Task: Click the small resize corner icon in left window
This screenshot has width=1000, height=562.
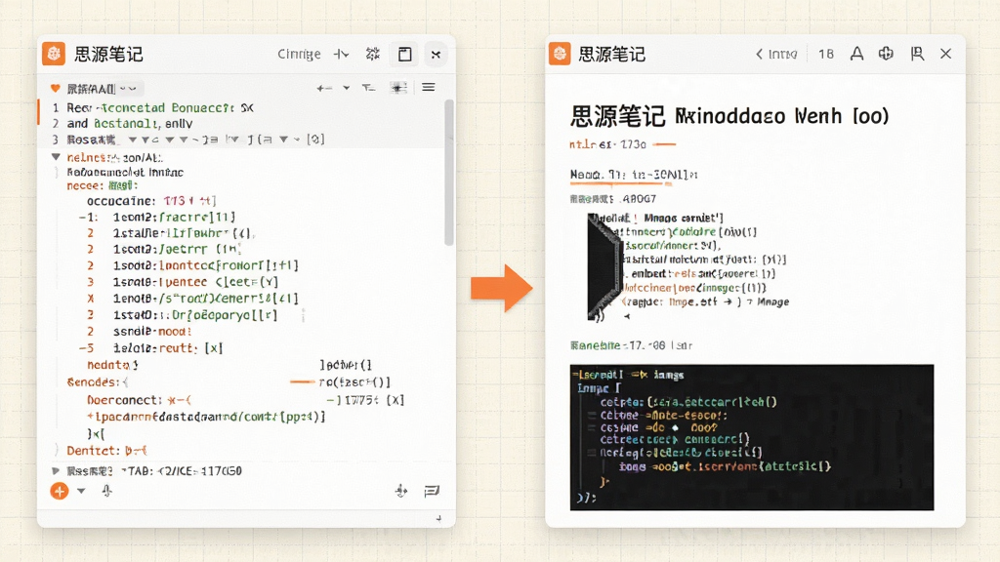Action: (438, 519)
